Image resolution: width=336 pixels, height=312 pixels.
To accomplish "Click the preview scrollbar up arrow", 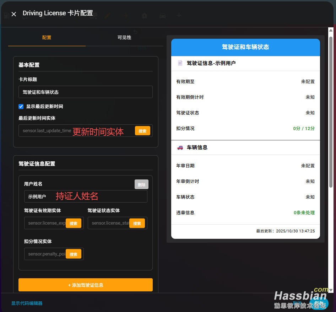I will 331,30.
